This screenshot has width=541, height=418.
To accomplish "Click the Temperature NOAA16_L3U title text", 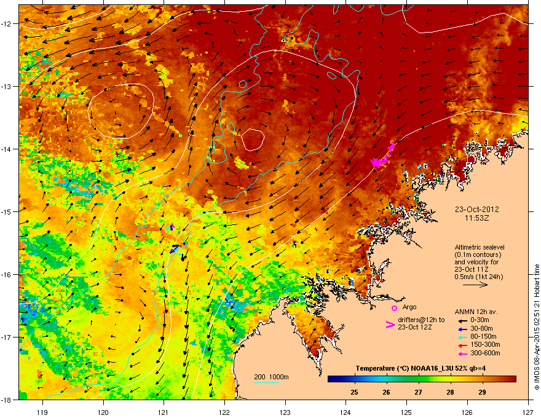I will coord(421,368).
